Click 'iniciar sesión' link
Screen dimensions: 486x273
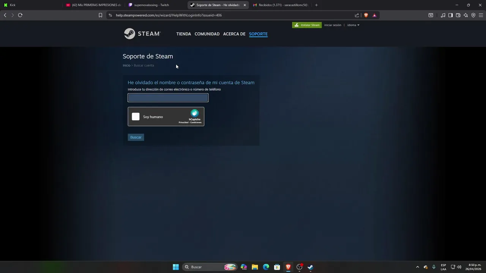point(333,25)
